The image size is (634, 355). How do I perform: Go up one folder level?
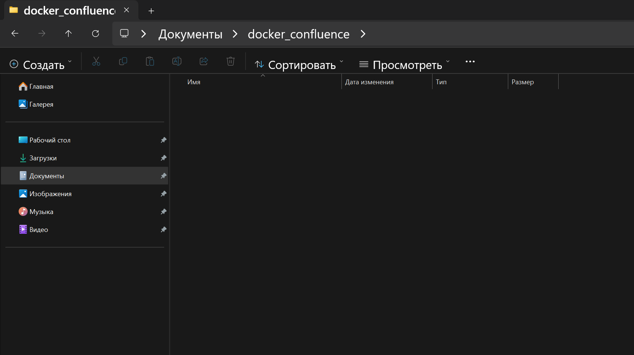tap(68, 34)
